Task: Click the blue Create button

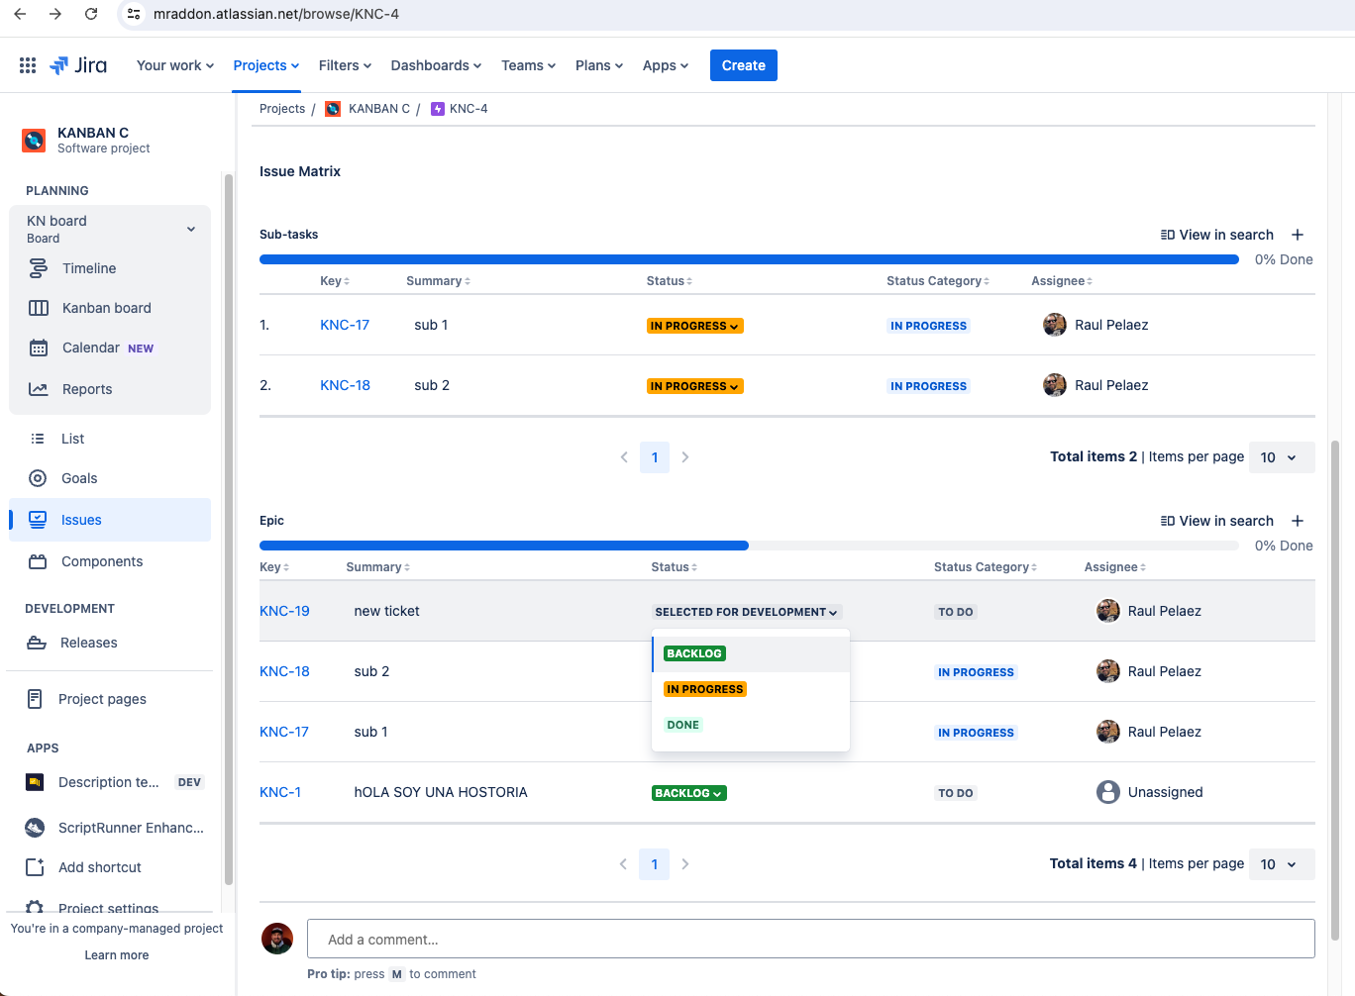Action: (x=743, y=65)
